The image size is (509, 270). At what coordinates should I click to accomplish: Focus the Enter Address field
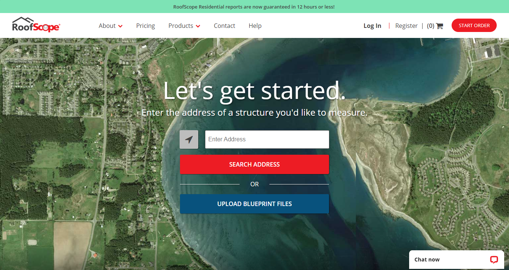(267, 139)
